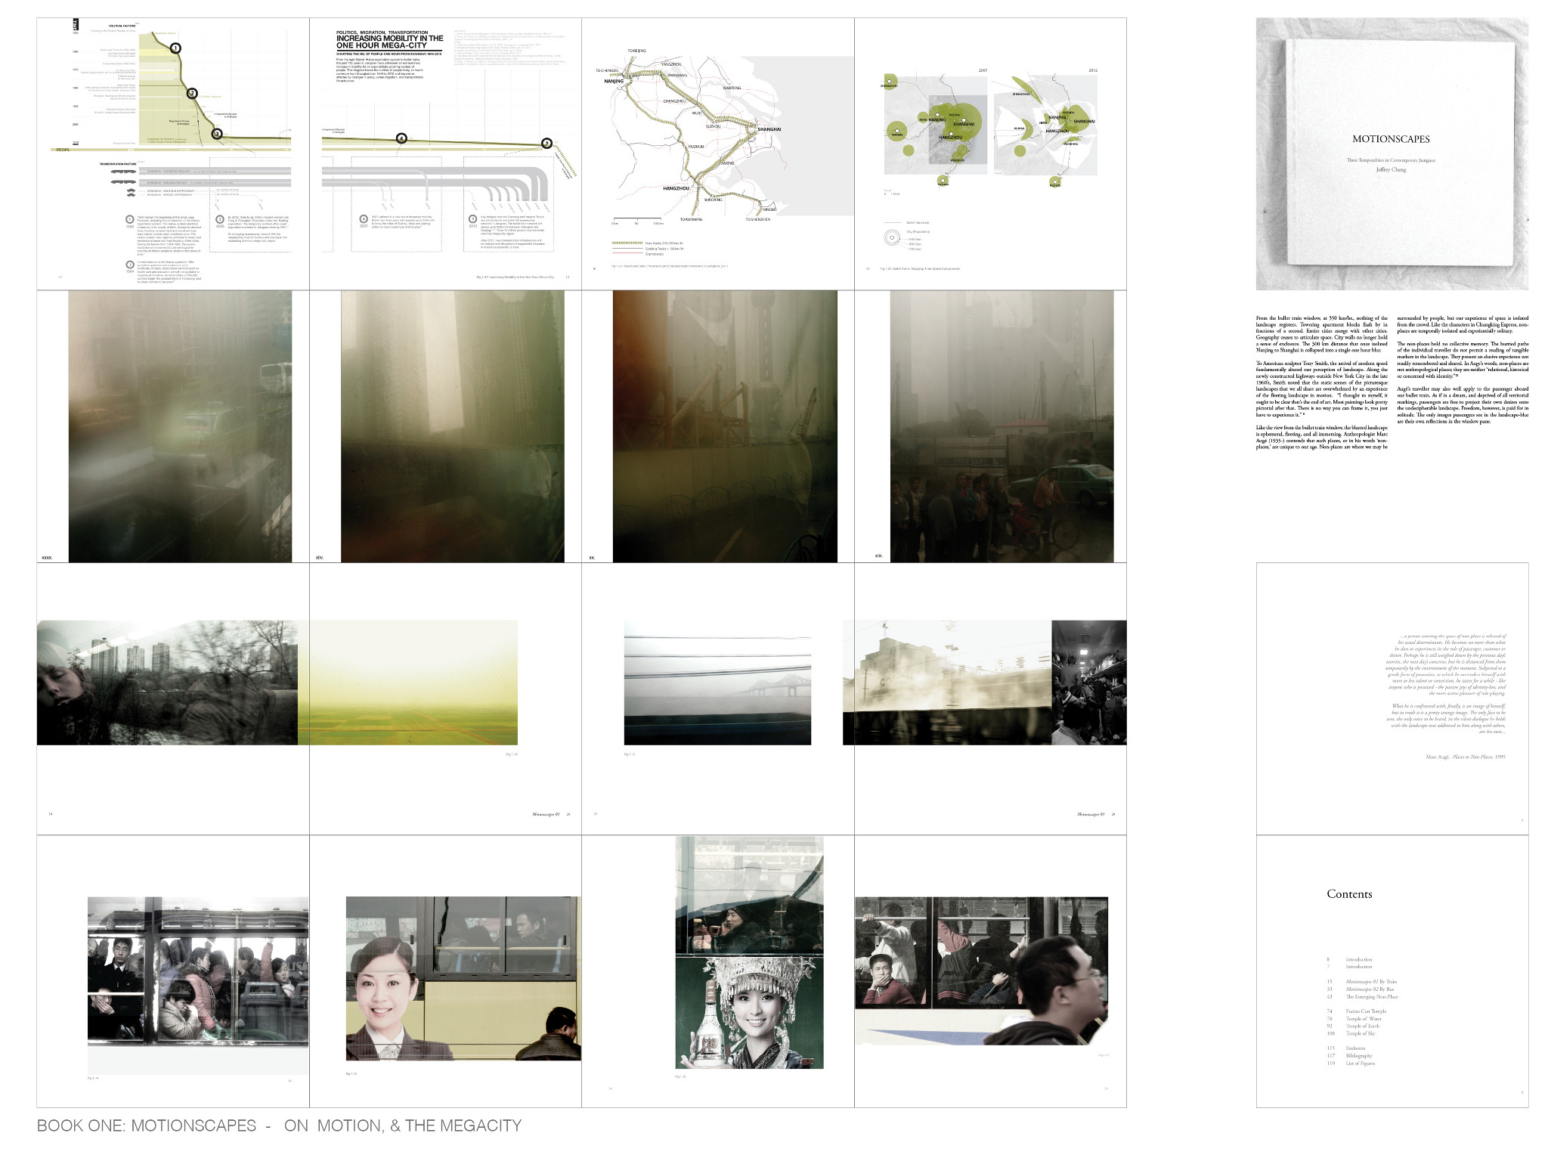Click the numbered marker 1 on the population curve
The height and width of the screenshot is (1161, 1548).
tap(175, 48)
